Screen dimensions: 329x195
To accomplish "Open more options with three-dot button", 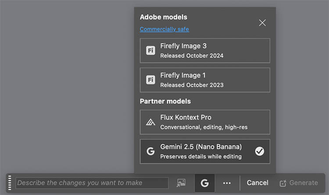I will (226, 183).
